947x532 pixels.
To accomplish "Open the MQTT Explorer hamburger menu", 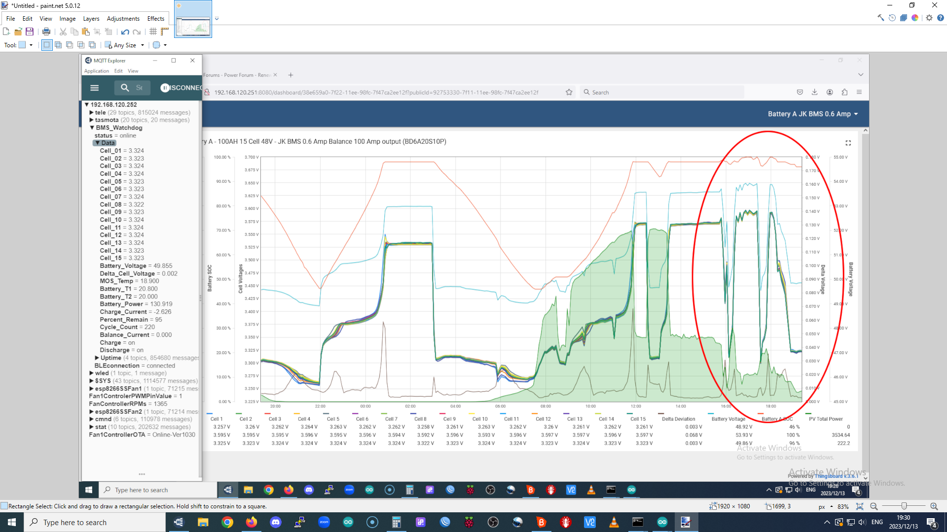I will [x=94, y=88].
